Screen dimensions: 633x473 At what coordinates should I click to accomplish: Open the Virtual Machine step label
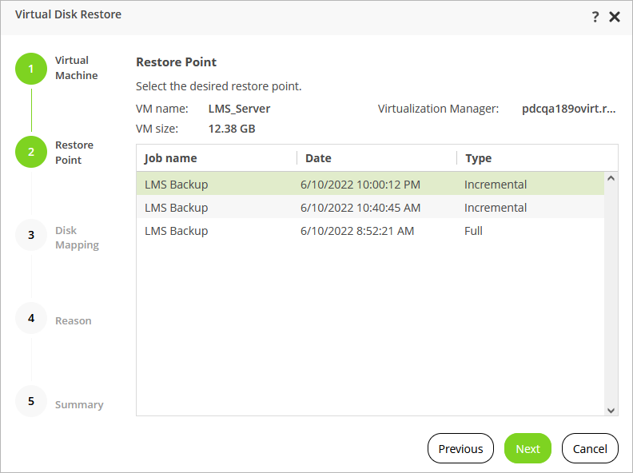pos(77,68)
